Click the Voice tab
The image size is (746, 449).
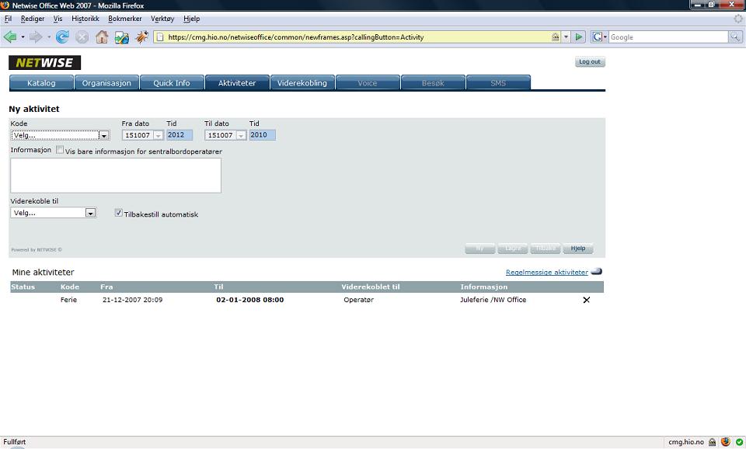(368, 83)
